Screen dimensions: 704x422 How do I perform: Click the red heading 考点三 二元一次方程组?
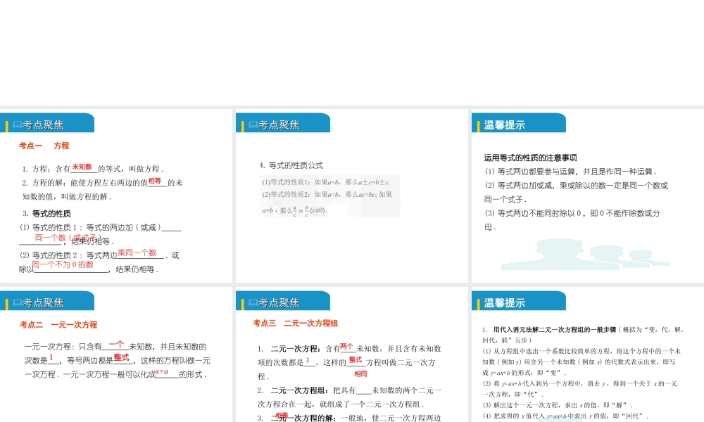tap(296, 324)
